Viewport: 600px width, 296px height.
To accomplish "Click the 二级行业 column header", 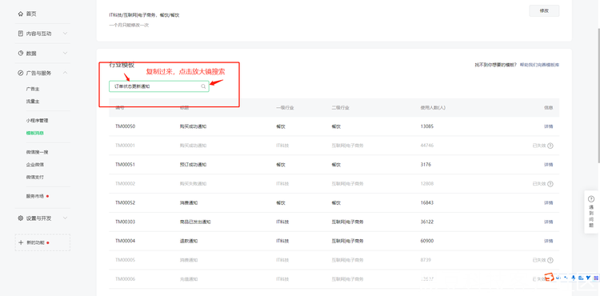I will [340, 108].
